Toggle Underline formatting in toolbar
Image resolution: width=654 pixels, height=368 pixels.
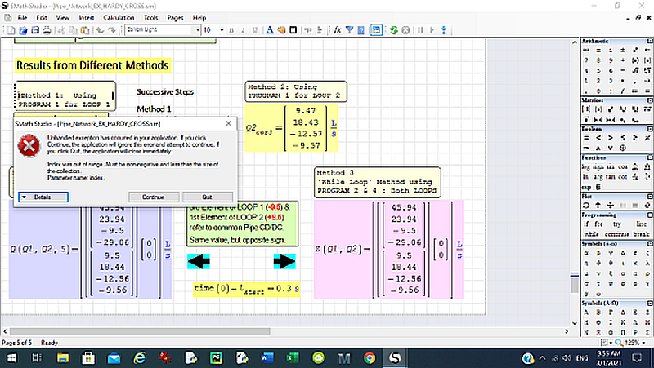coord(254,30)
